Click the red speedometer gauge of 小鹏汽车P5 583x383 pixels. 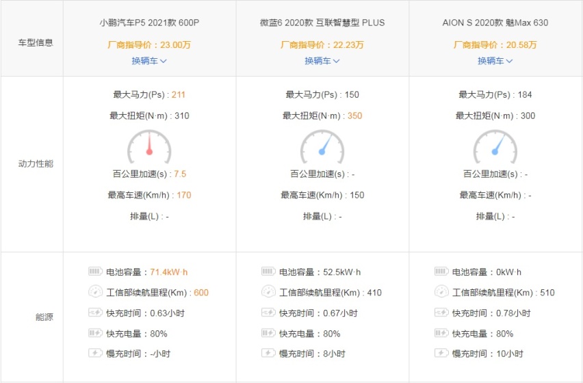coord(149,146)
